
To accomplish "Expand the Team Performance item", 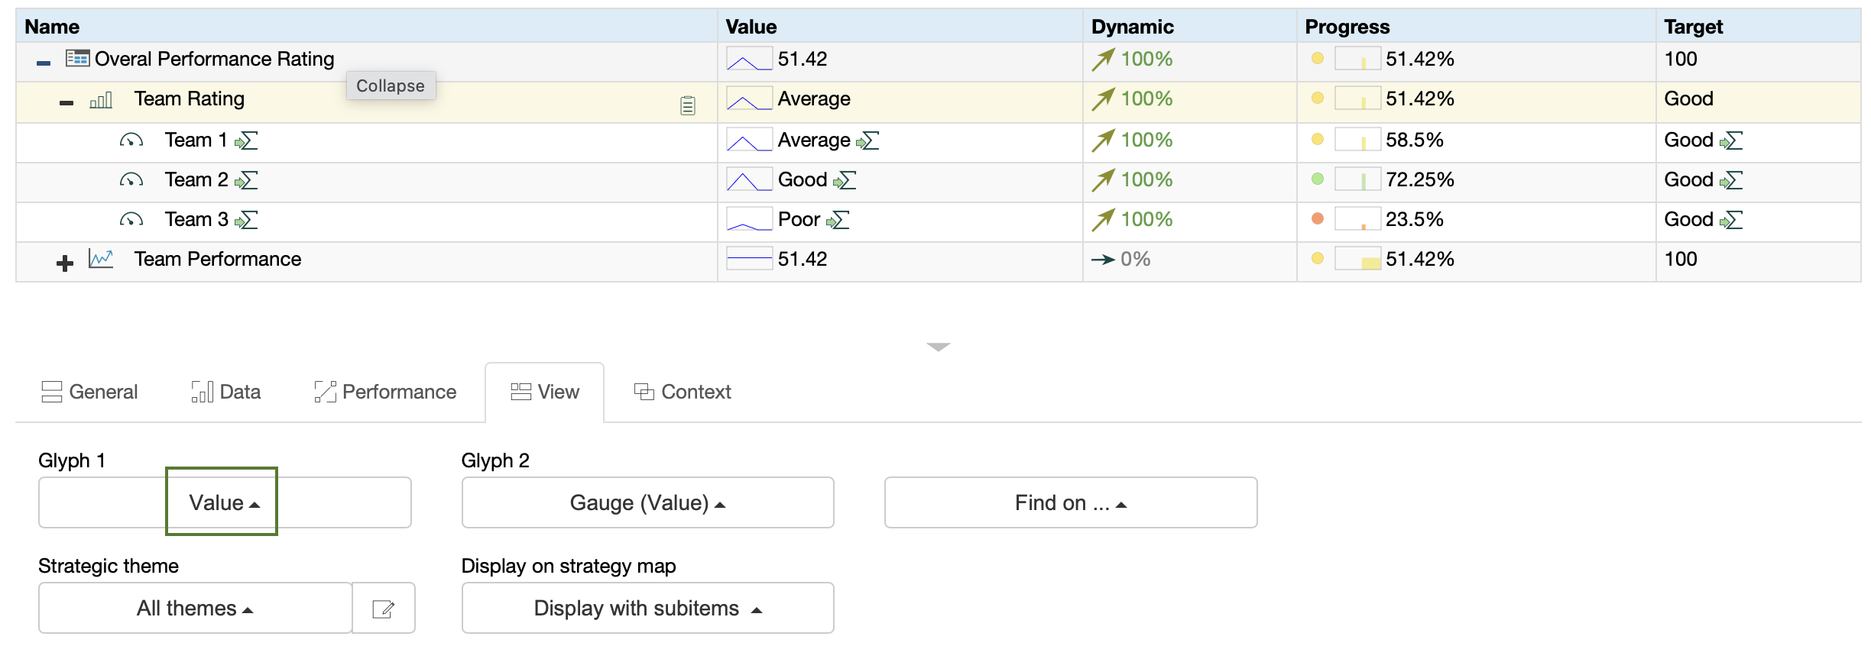I will click(x=65, y=263).
